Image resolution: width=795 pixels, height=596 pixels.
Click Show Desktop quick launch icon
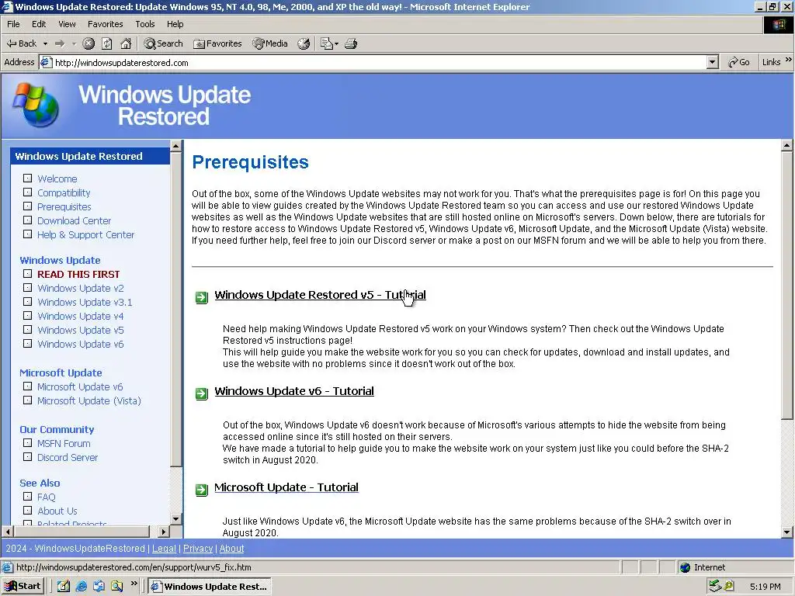point(64,587)
